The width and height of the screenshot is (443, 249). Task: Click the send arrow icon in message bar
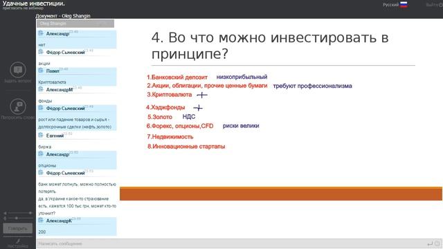430,243
